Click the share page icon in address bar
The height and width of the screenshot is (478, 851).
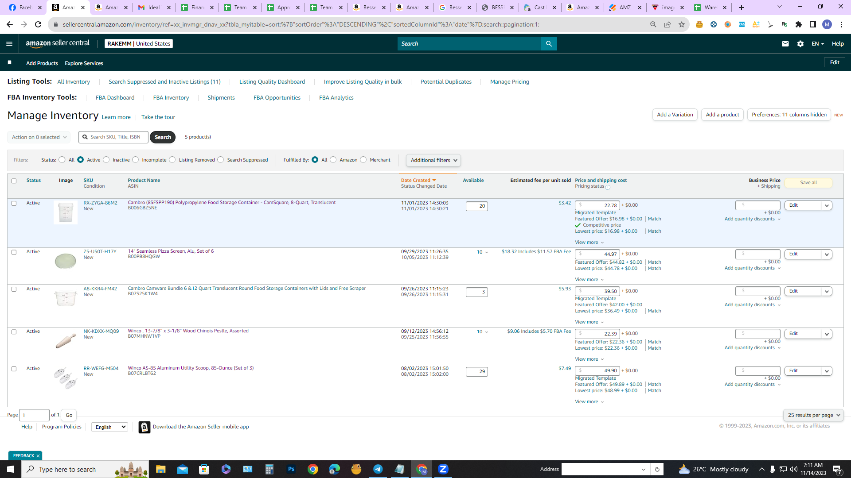(x=668, y=24)
